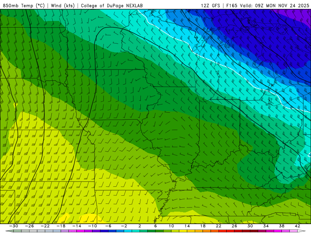Viewport: 311px width, 233px height.
Task: Click the 2 value on the temperature scale
Action: tap(140, 226)
